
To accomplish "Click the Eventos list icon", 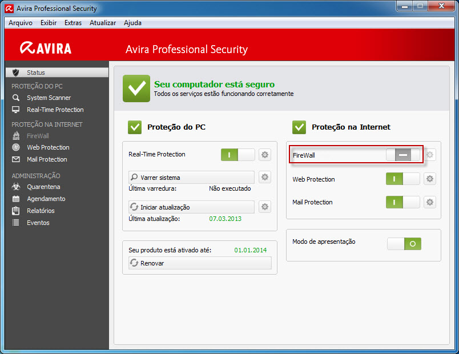I will tap(16, 223).
